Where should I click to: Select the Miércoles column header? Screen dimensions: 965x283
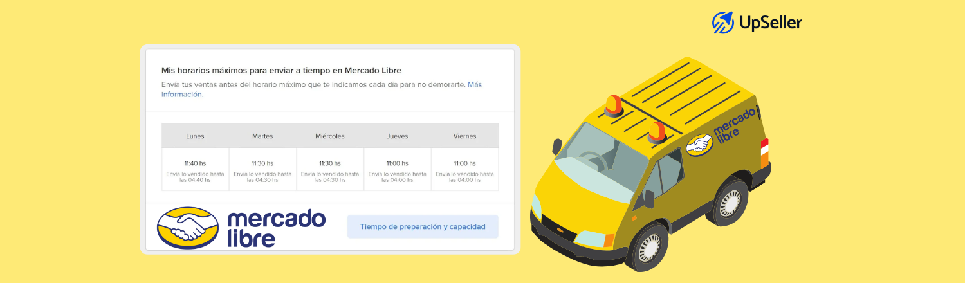click(330, 136)
